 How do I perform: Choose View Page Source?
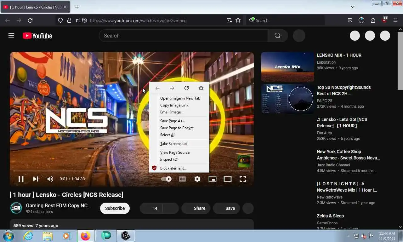coord(179,153)
